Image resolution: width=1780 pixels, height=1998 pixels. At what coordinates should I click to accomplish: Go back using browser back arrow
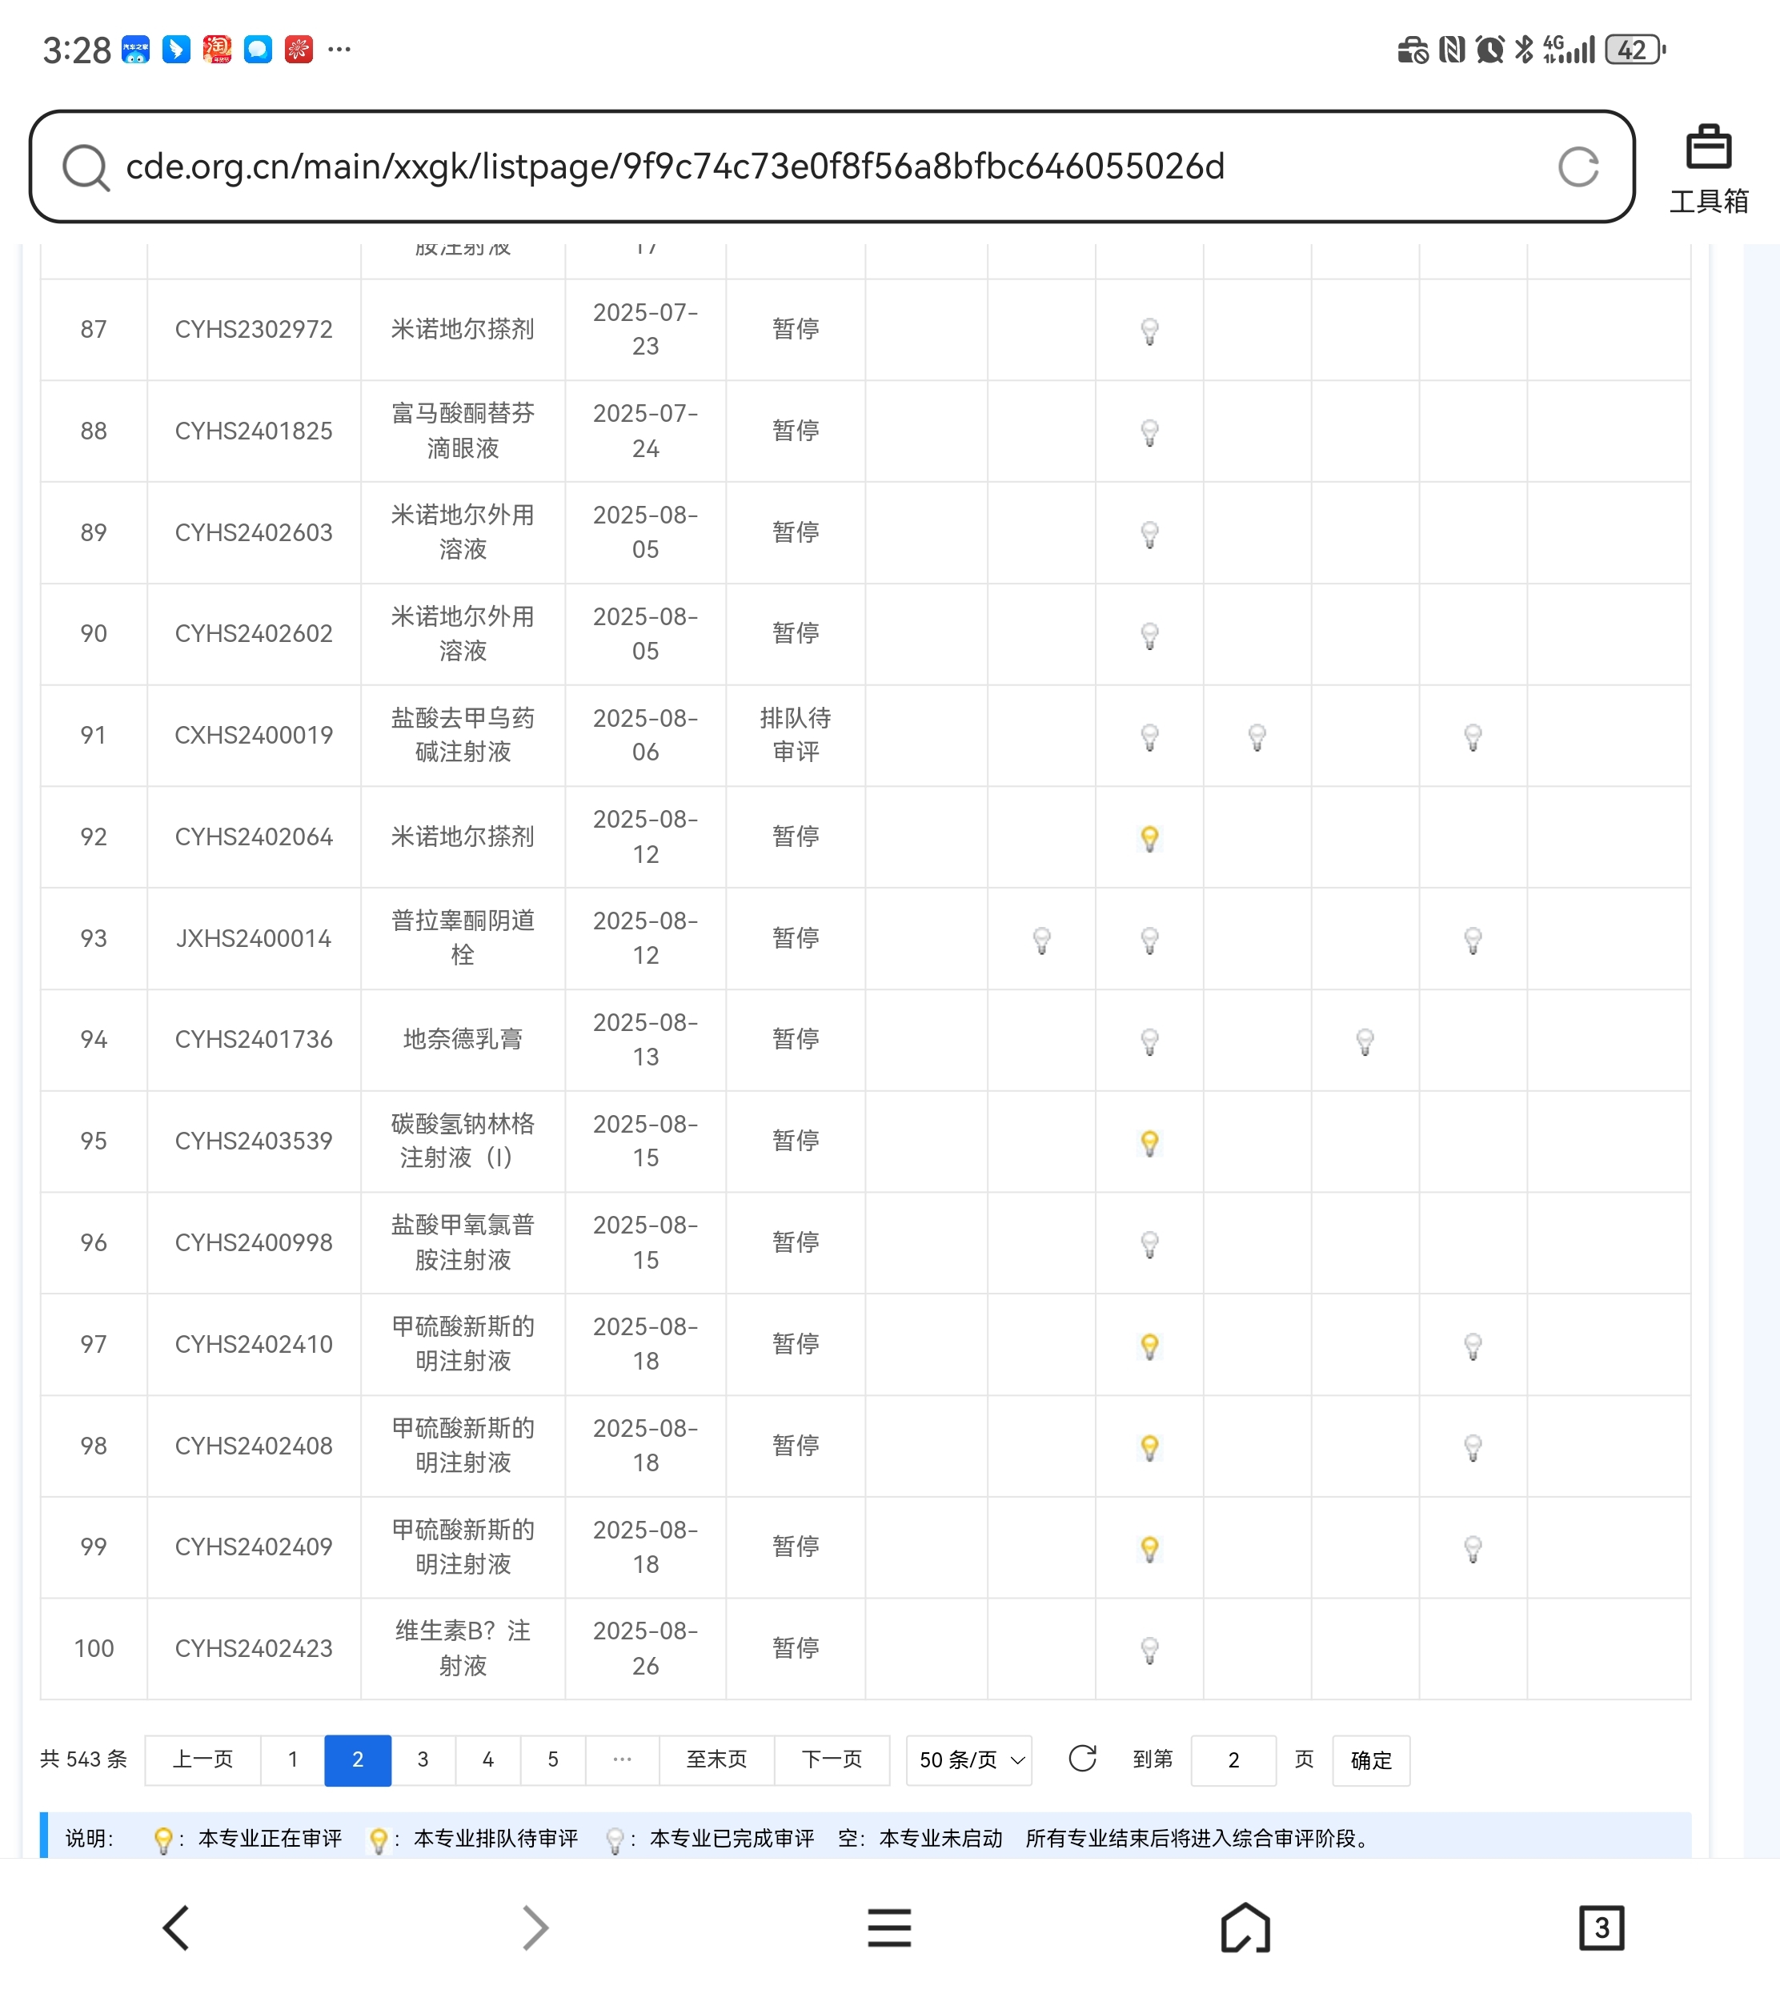[176, 1928]
